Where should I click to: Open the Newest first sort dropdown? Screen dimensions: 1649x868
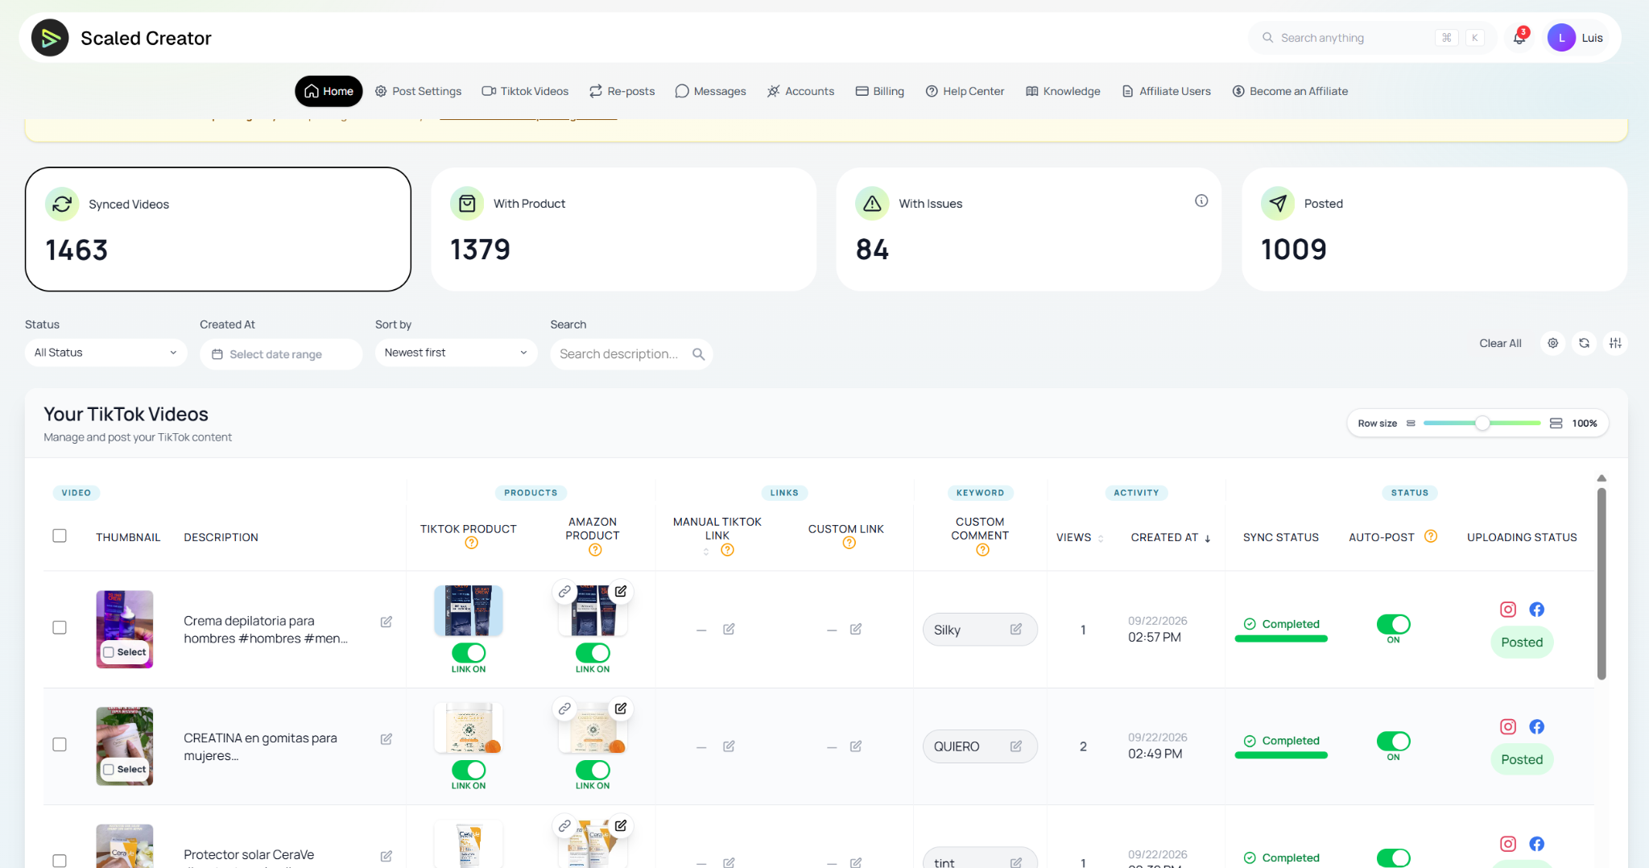point(456,353)
